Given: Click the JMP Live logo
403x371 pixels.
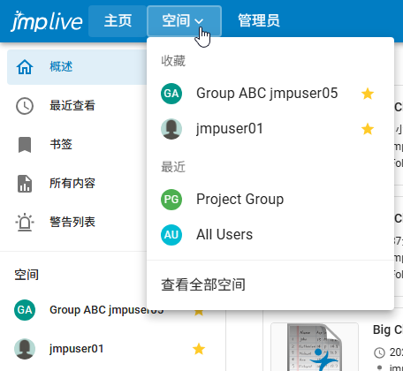Looking at the screenshot, I should 46,21.
